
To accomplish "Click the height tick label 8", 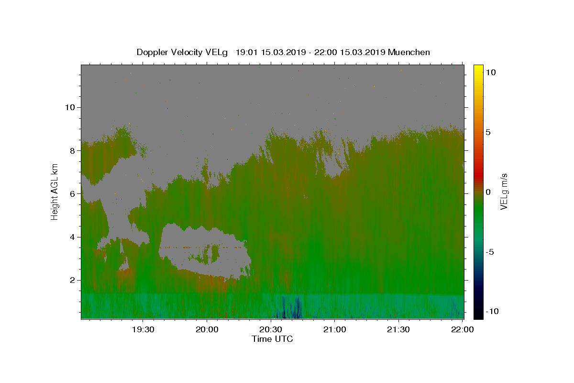I will point(71,150).
